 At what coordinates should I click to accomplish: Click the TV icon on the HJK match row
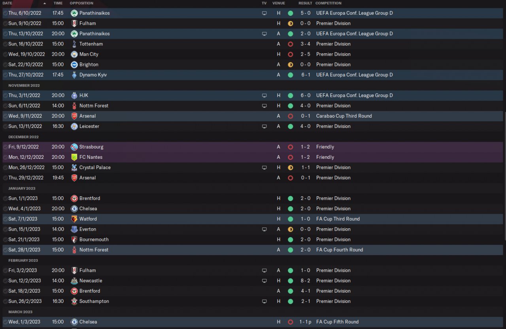[264, 95]
